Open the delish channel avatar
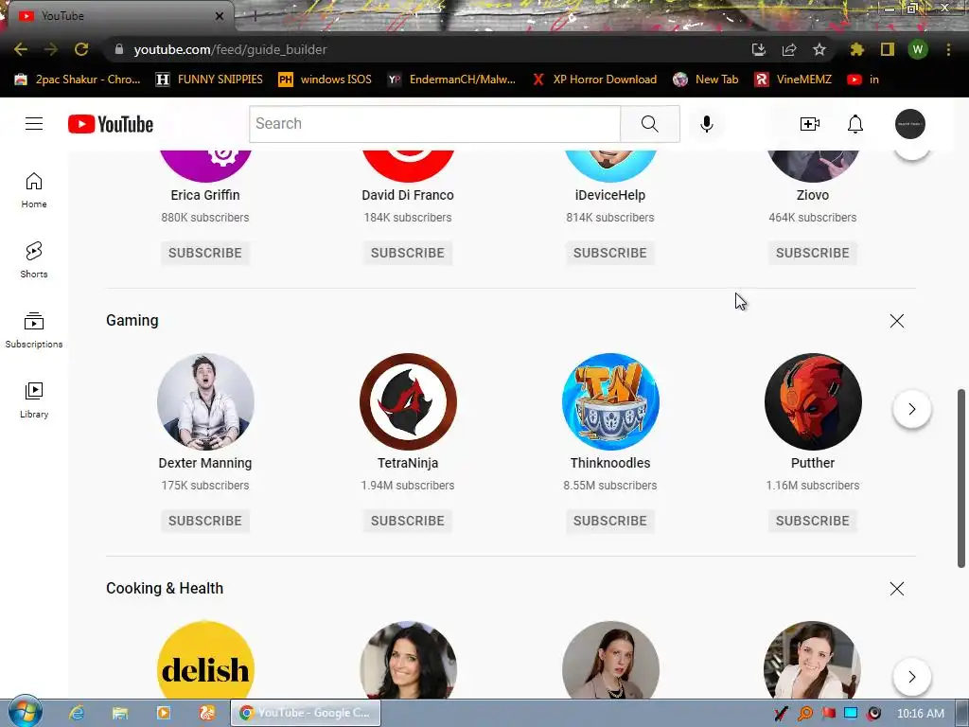The width and height of the screenshot is (969, 727). 205,660
